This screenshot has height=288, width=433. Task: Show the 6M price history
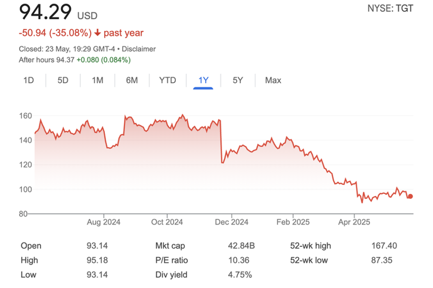132,81
